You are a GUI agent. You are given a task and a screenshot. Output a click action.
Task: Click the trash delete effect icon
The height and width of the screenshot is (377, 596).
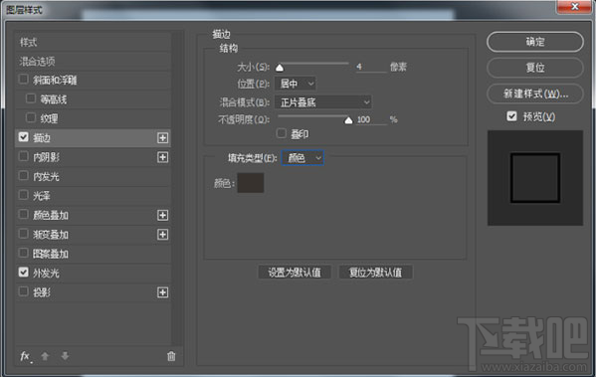tap(171, 356)
